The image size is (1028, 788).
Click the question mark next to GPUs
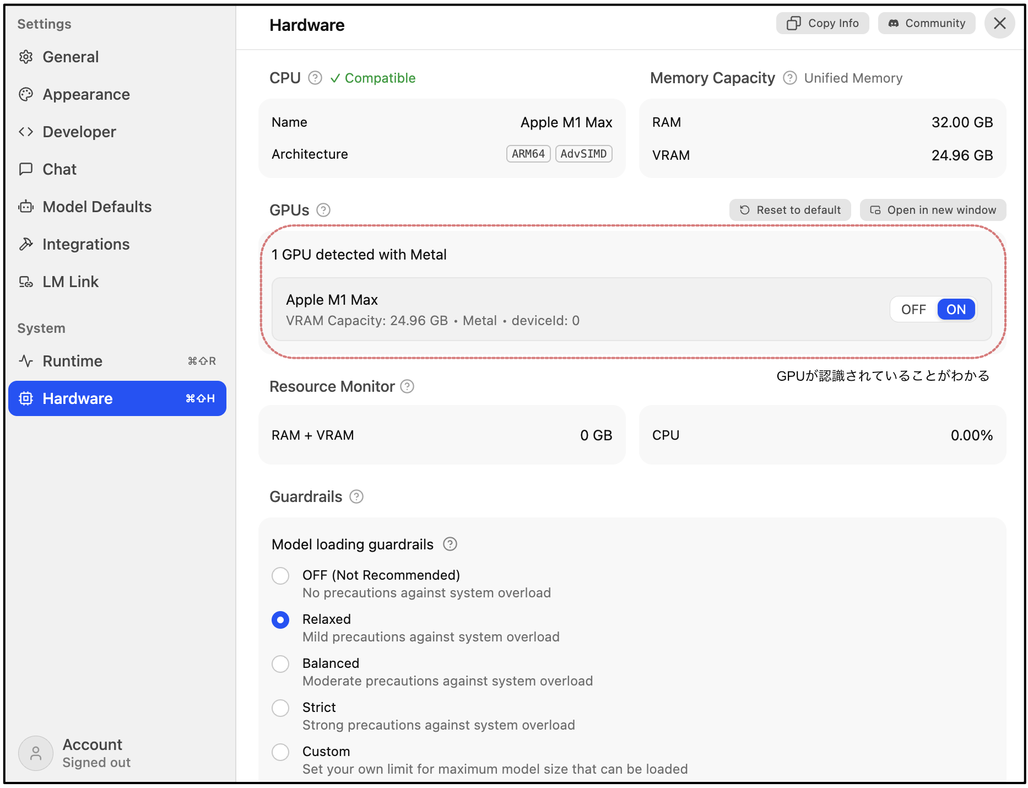tap(323, 210)
